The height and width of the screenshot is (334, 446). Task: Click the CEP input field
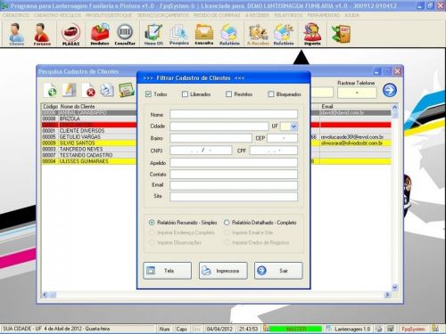[282, 138]
